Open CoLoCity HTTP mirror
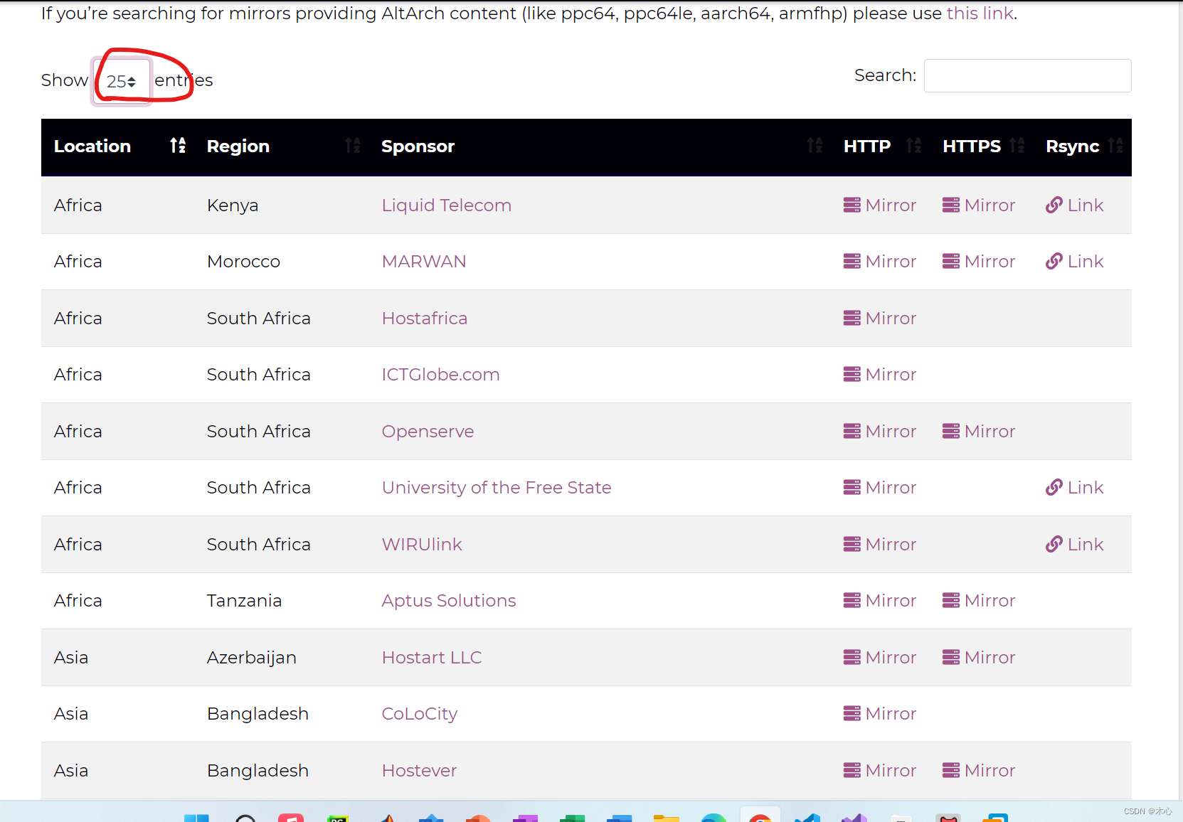Screen dimensions: 1183x822 tap(879, 714)
